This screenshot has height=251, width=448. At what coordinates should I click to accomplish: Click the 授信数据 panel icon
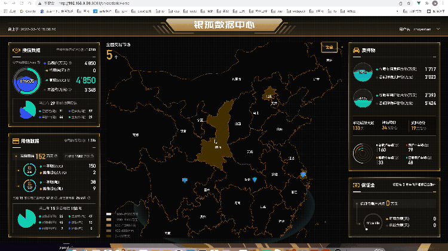(x=16, y=50)
